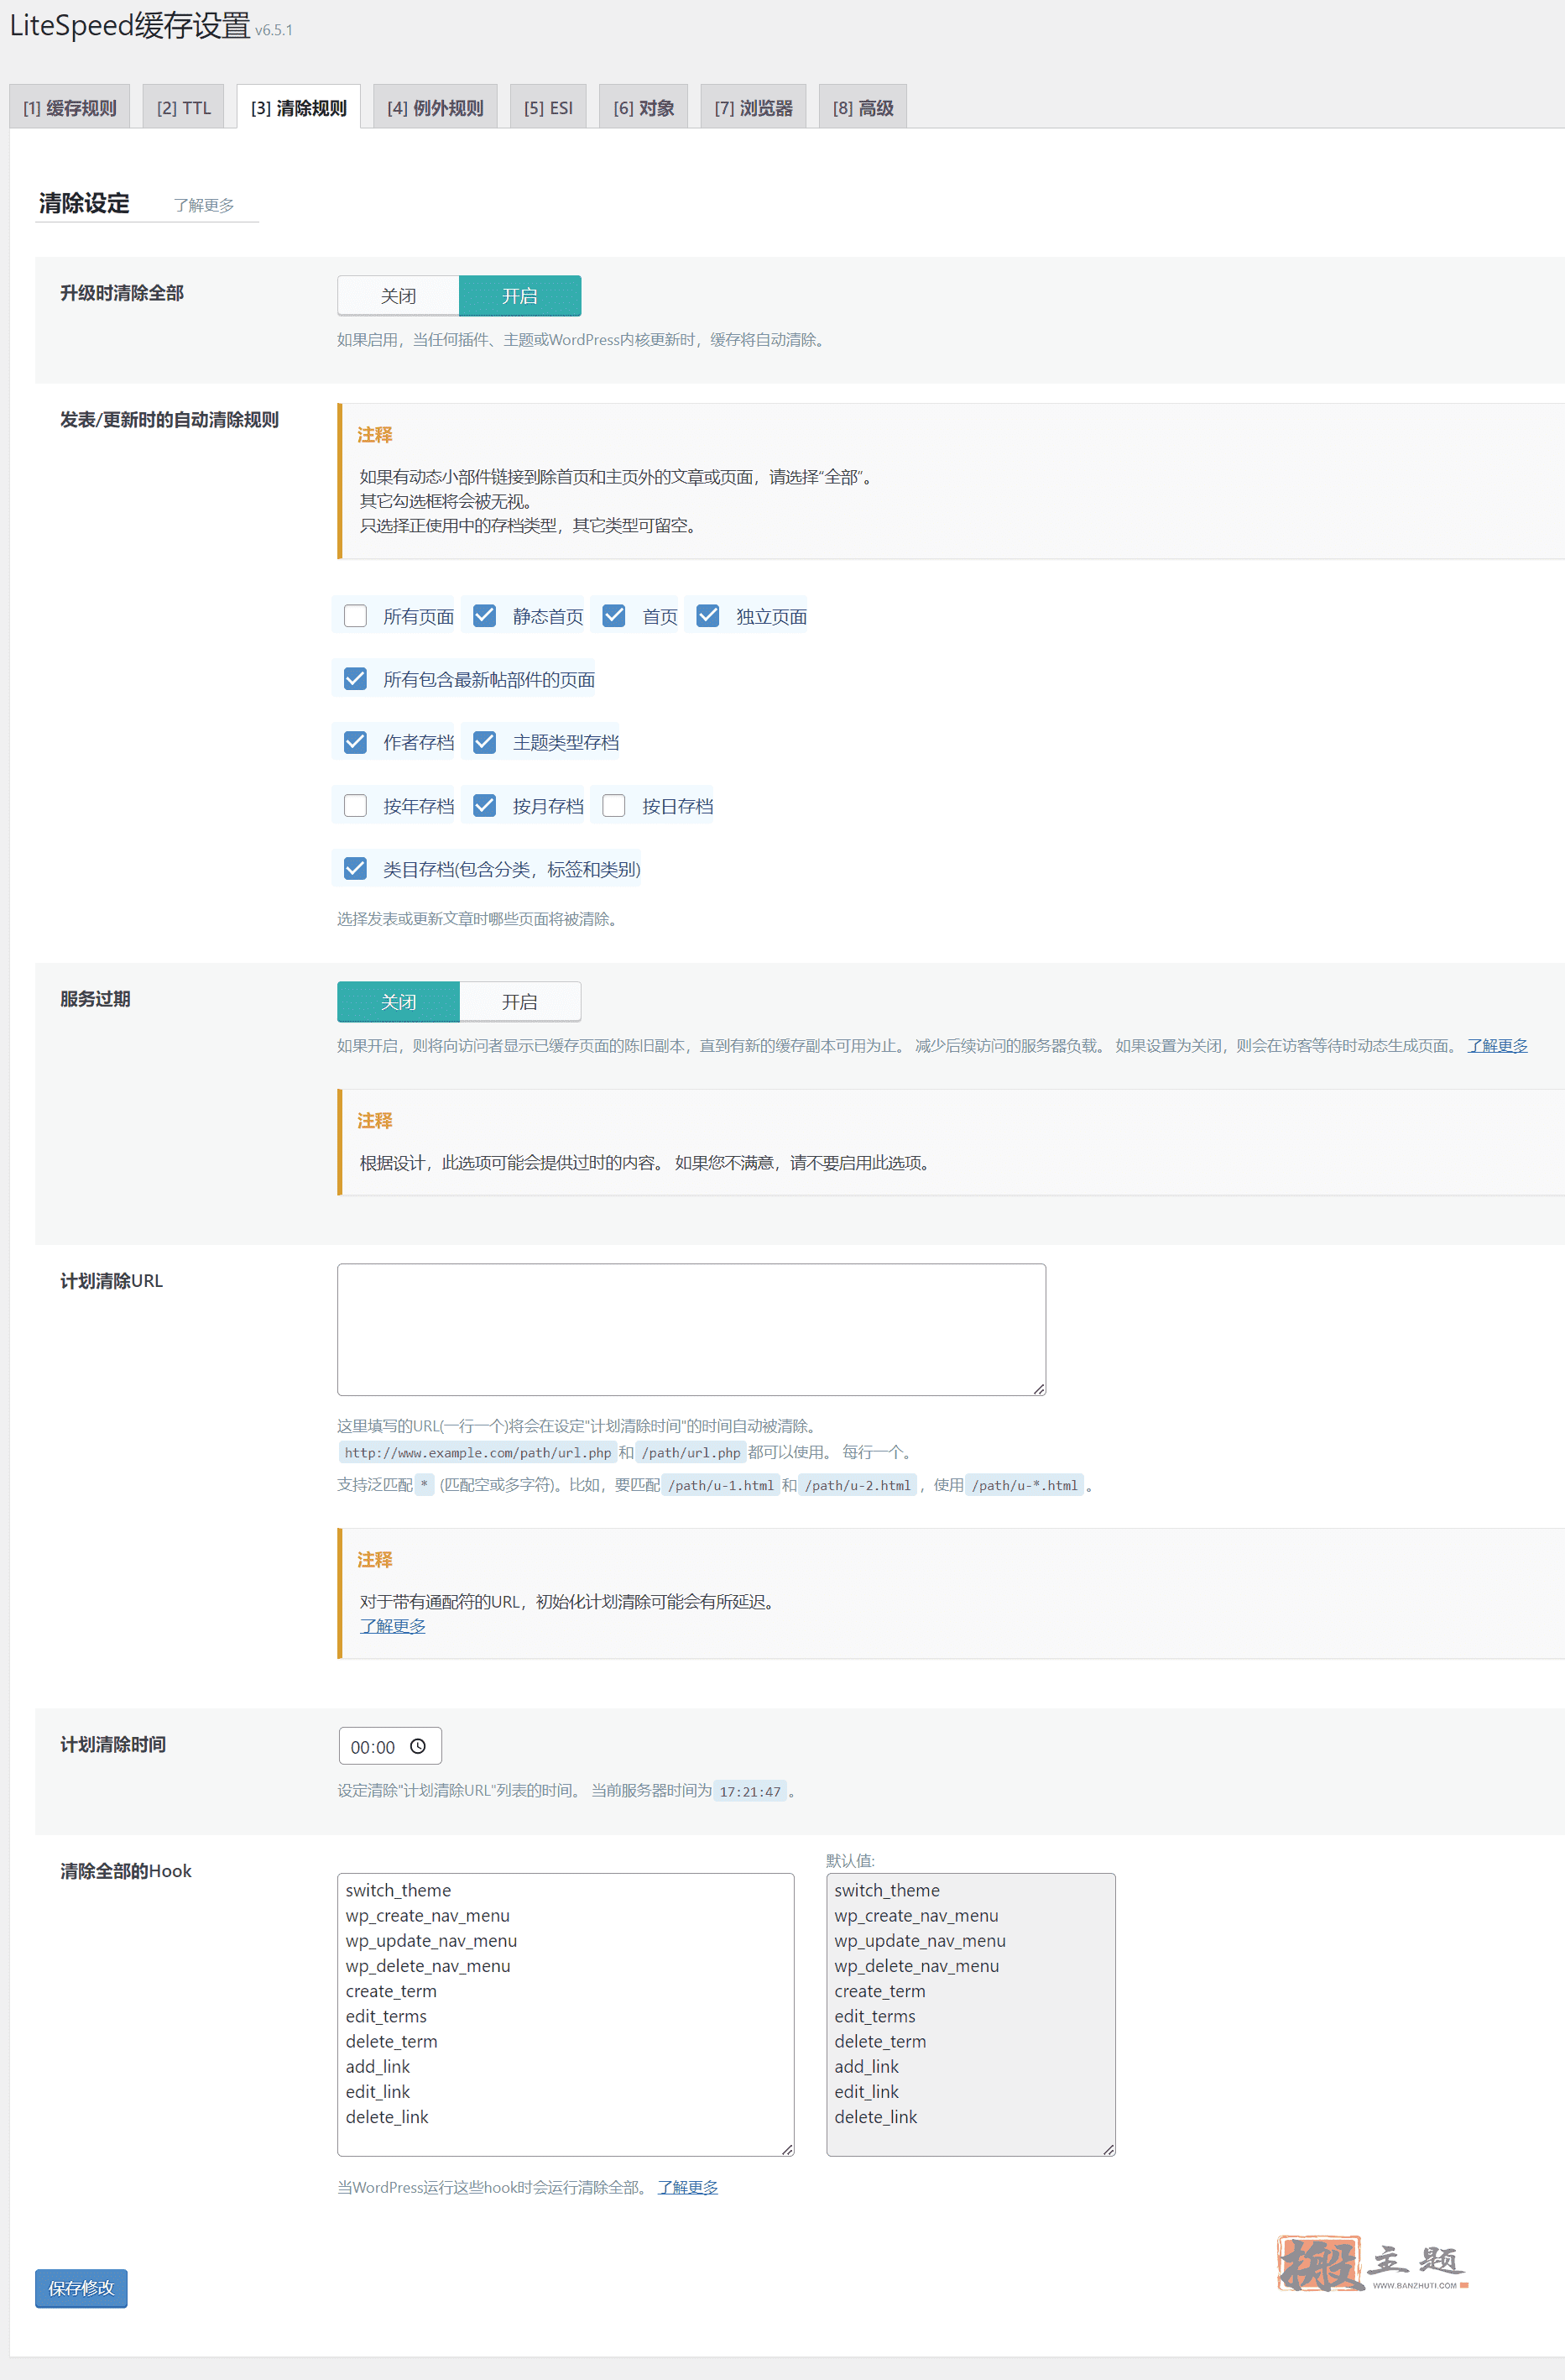Screen dimensions: 1565x2380
Task: Click the v6.5.1 version label
Action: click(274, 31)
